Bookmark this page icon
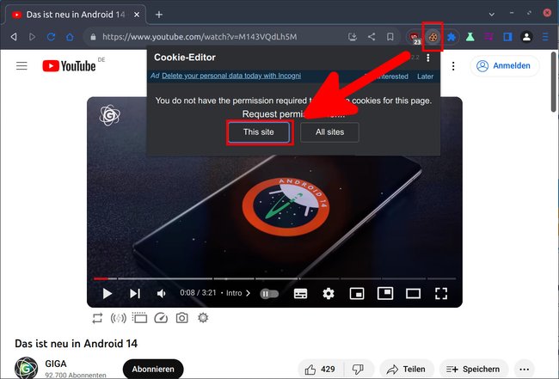Screen dimensions: 559x379 pos(390,37)
